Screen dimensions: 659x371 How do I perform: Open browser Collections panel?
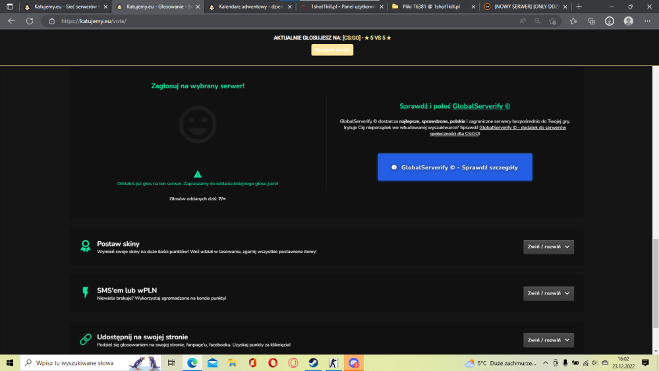coord(591,21)
